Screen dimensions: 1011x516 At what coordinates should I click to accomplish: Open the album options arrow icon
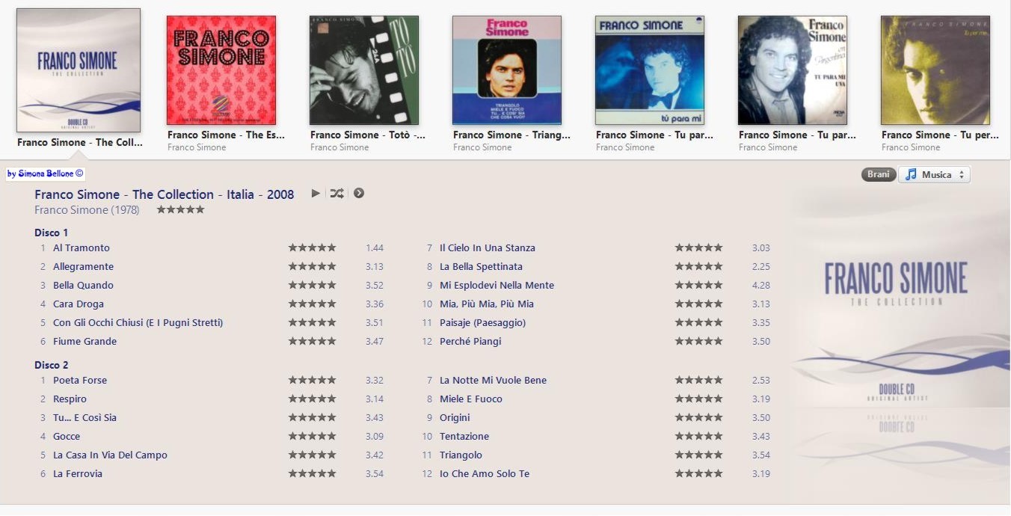[x=359, y=194]
